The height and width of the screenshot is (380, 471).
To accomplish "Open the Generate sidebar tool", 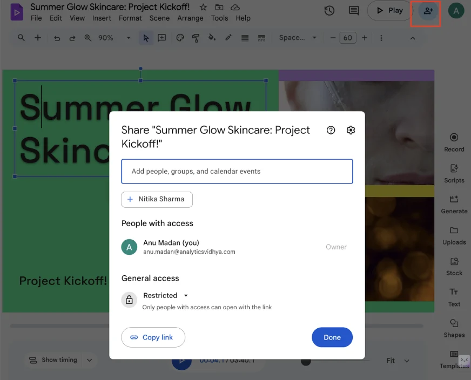I will [x=454, y=205].
